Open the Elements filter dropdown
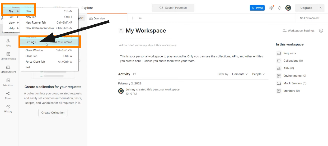The height and width of the screenshot is (146, 328). tap(240, 74)
